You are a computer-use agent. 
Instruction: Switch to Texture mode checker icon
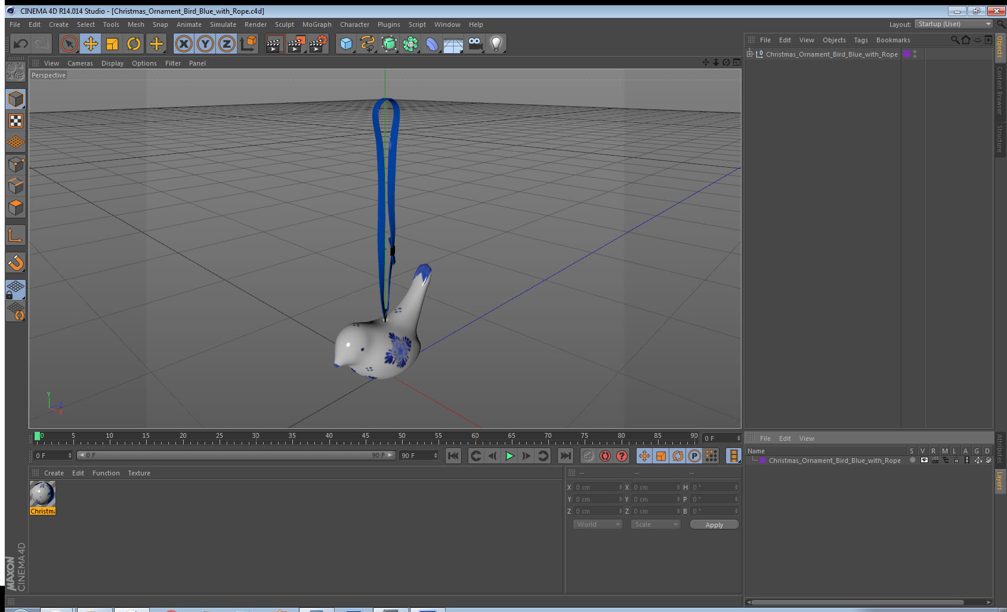pos(16,121)
